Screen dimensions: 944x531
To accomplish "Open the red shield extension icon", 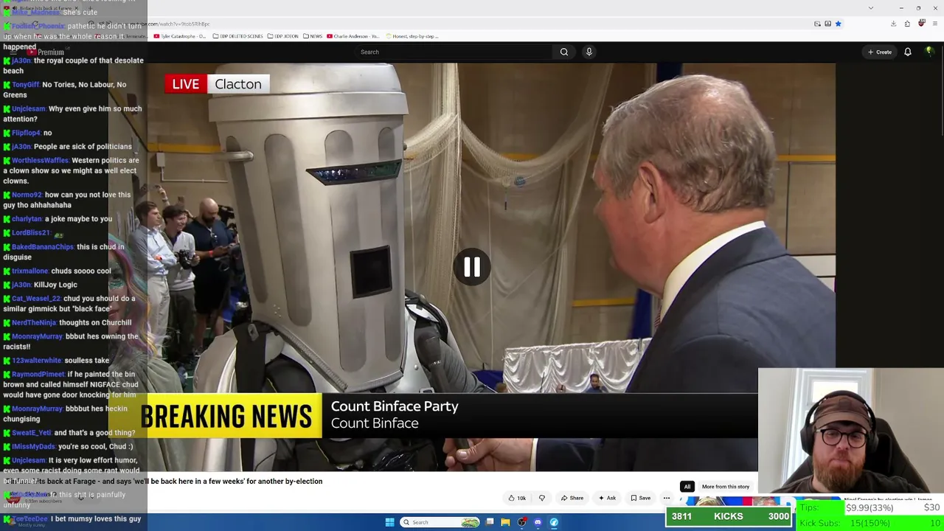I will [x=921, y=24].
